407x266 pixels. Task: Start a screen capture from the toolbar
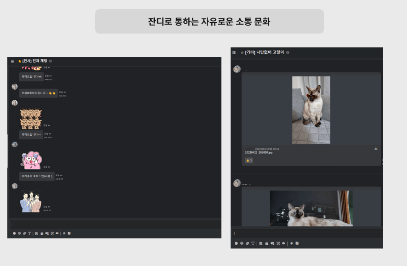[52, 233]
